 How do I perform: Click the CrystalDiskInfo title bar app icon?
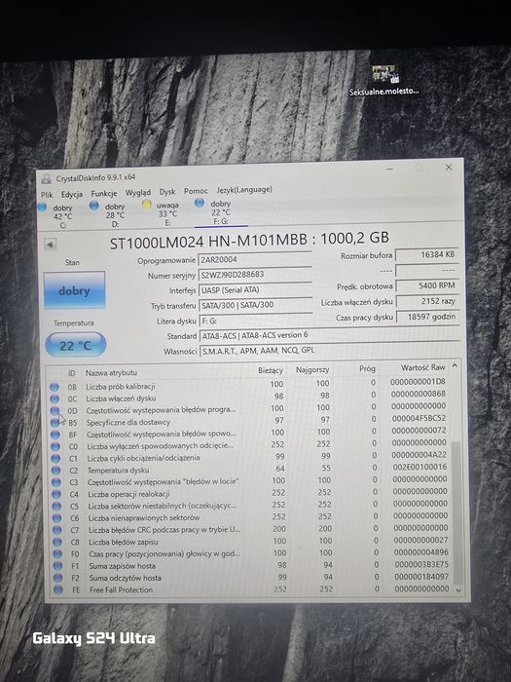point(47,179)
